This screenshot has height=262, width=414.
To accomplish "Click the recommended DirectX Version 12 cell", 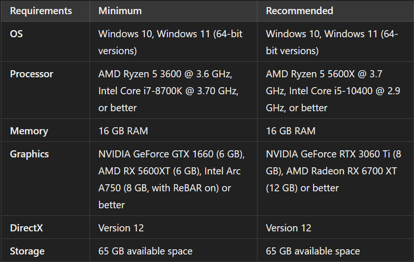I will tap(289, 228).
